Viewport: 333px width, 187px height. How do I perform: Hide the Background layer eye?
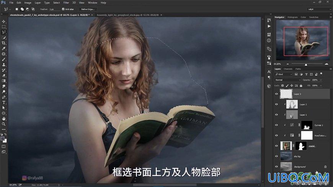tap(276, 166)
